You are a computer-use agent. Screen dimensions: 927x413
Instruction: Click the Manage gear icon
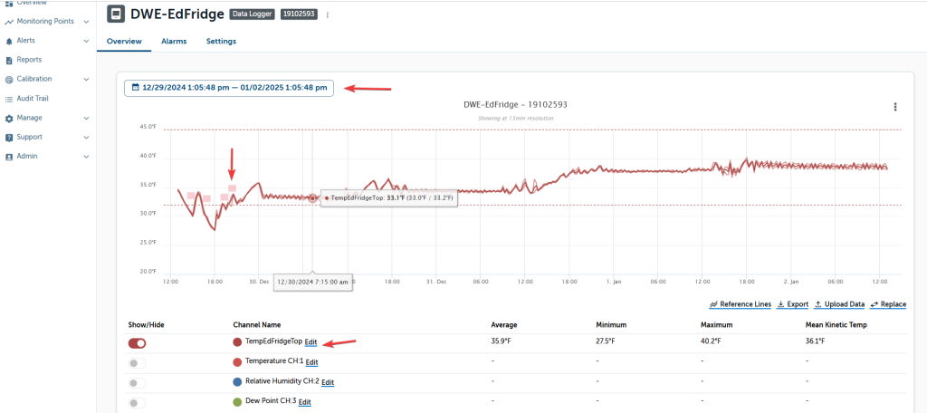pos(9,118)
